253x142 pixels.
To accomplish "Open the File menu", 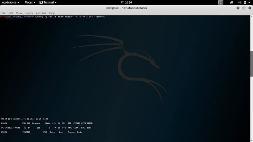I will [x=4, y=13].
